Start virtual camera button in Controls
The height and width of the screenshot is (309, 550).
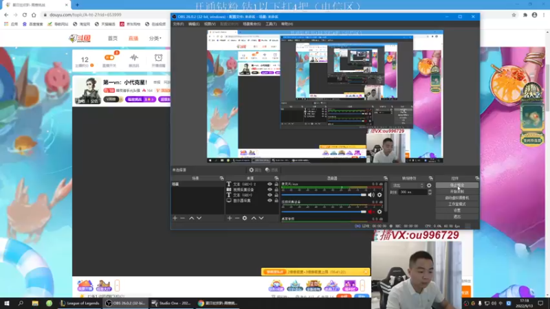pyautogui.click(x=457, y=198)
